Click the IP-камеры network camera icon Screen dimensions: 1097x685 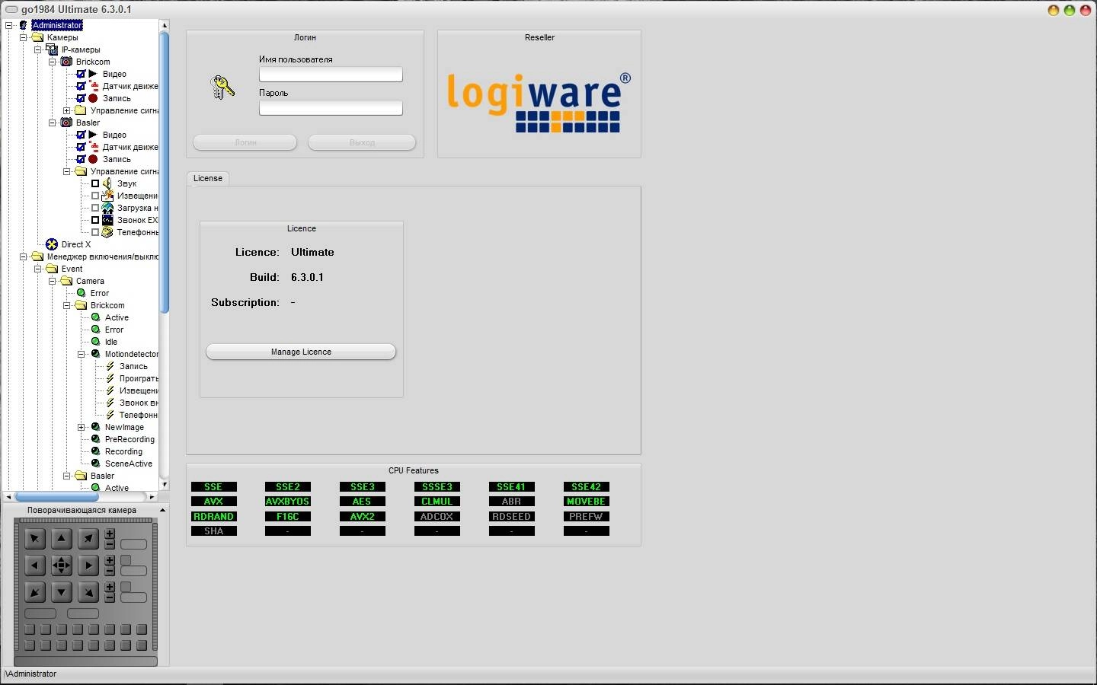point(52,49)
